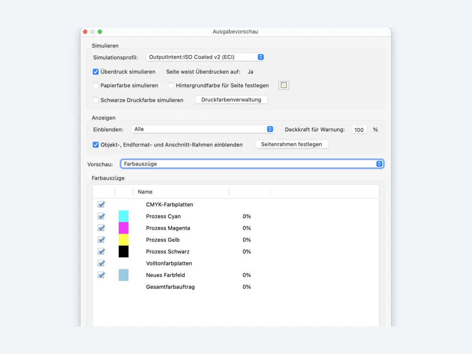This screenshot has height=354, width=472.
Task: Select the Prozess Gelb row text
Action: click(x=163, y=240)
